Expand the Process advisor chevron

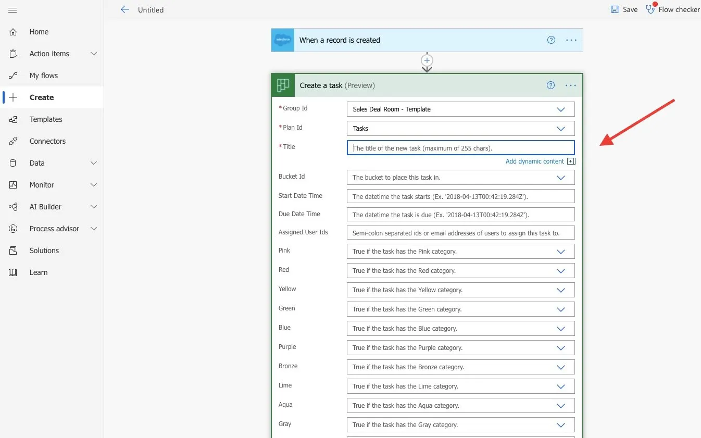pyautogui.click(x=94, y=229)
